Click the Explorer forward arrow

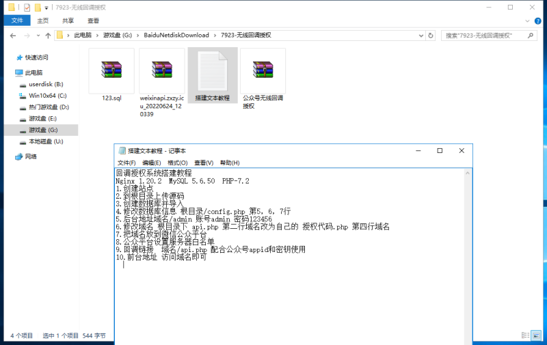[27, 36]
